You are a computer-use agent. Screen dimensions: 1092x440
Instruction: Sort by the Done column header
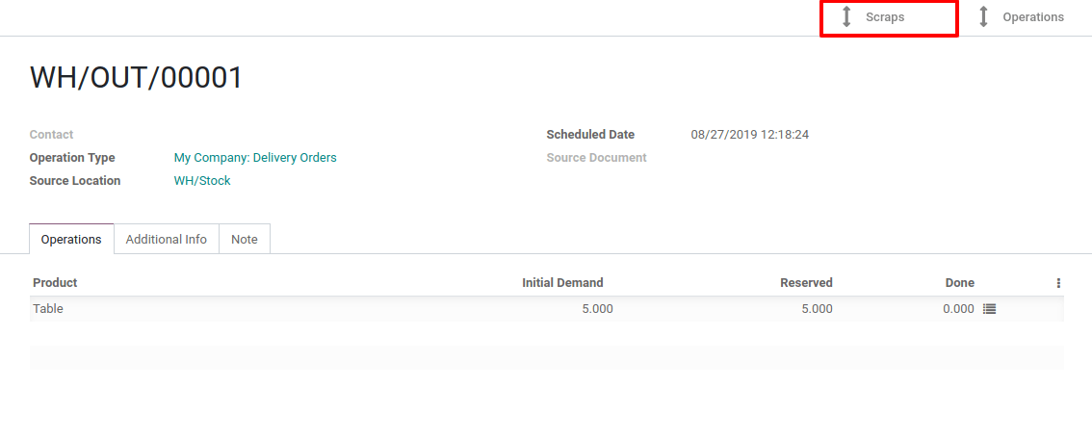[960, 283]
